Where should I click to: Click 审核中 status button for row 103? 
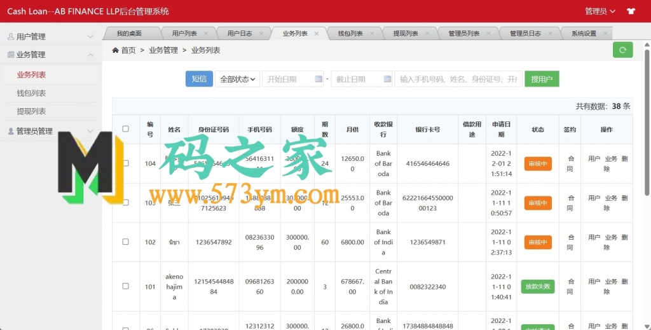538,203
